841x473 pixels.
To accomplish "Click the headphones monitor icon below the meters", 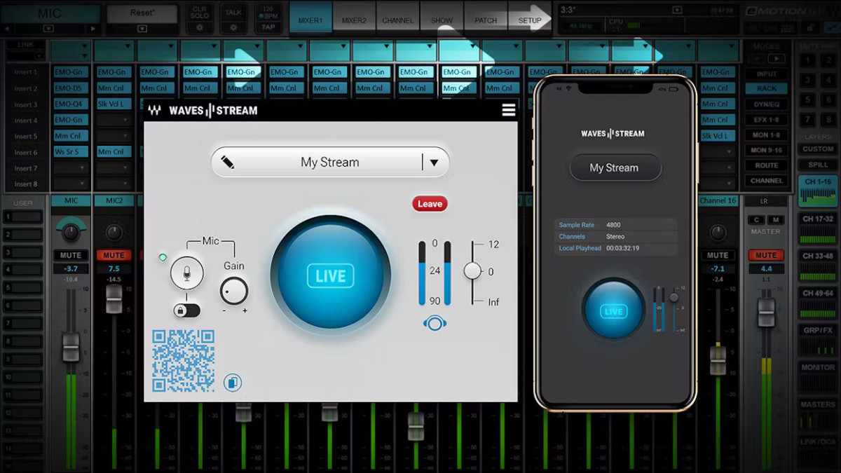I will 435,323.
